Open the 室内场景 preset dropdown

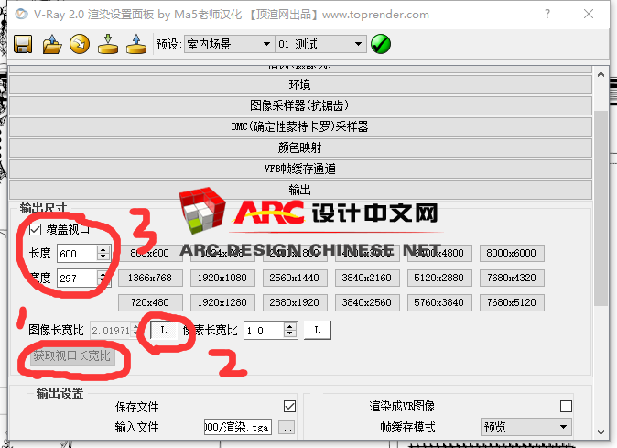pyautogui.click(x=228, y=45)
